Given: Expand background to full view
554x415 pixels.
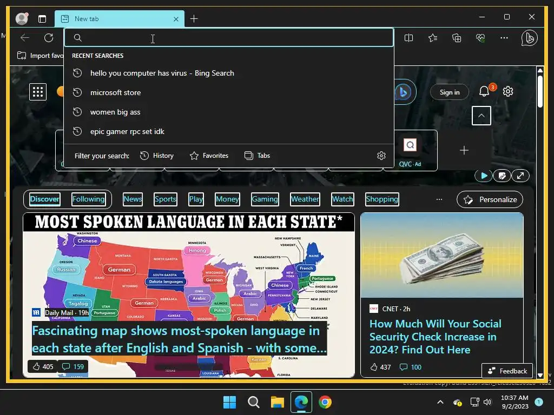Looking at the screenshot, I should pyautogui.click(x=520, y=176).
